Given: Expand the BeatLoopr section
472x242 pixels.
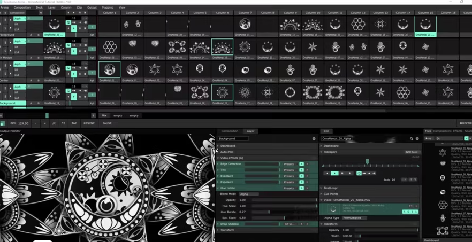Looking at the screenshot, I should pos(321,188).
